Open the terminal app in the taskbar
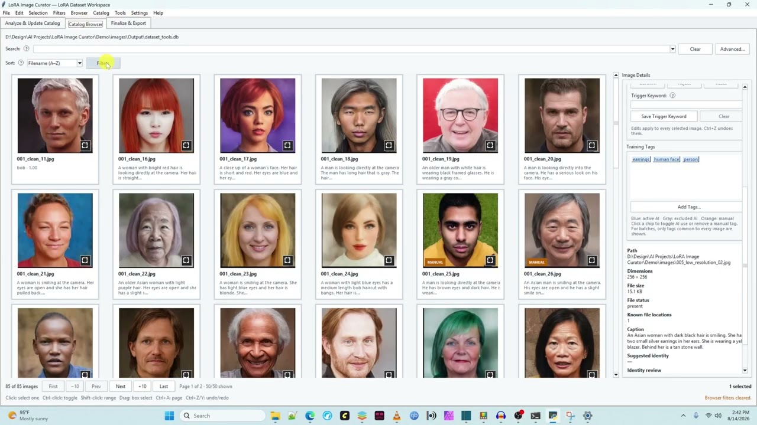Screen dimensions: 757x425 click(x=535, y=416)
